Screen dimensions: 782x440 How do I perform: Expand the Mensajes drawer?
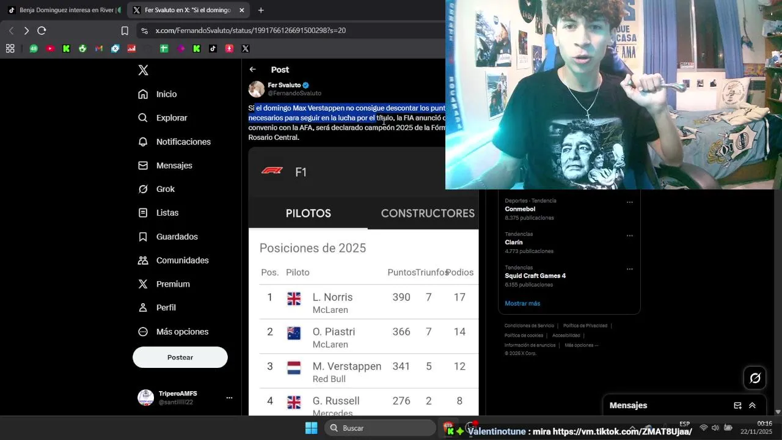click(x=752, y=406)
